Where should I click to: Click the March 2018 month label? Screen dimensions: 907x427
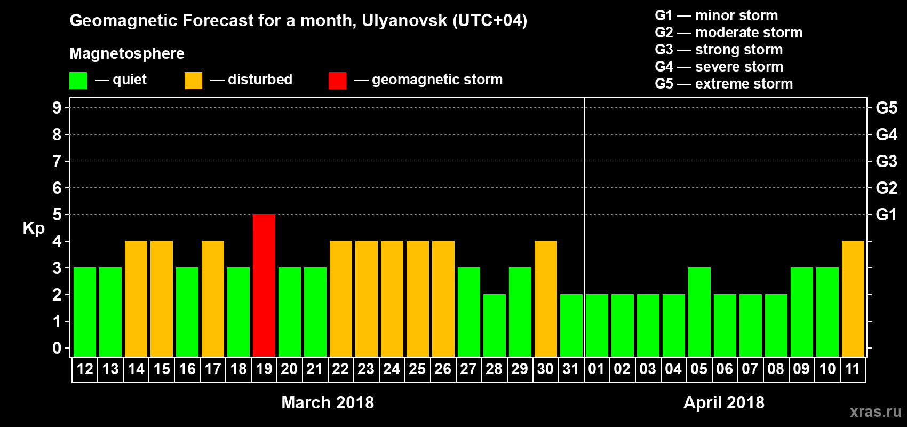click(328, 402)
